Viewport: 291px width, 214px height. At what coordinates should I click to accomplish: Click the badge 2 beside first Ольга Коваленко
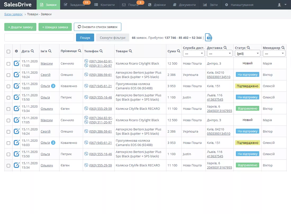point(53,86)
